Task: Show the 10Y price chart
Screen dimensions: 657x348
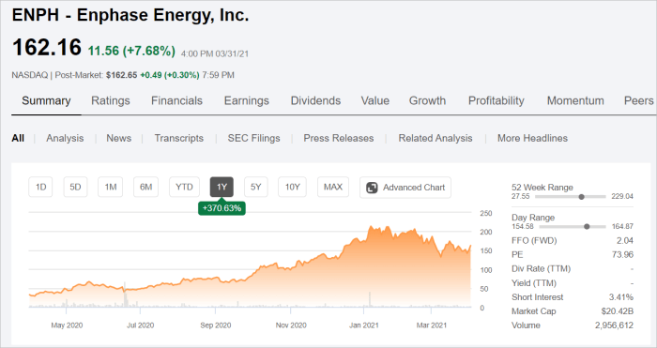Action: pos(293,187)
